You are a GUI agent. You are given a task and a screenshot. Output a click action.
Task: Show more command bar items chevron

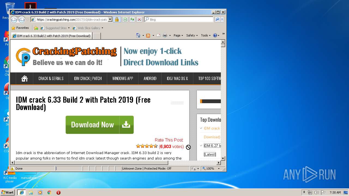click(223, 34)
